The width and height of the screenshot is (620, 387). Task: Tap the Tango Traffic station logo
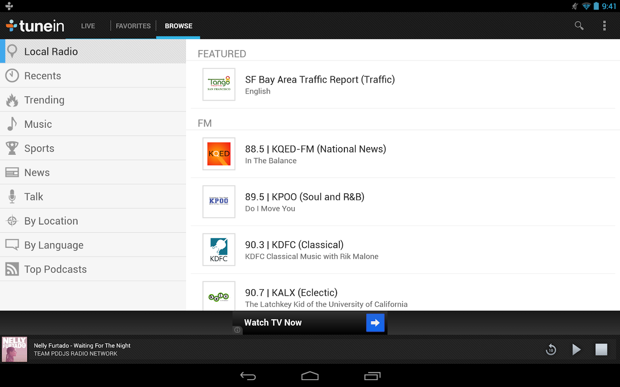pos(219,84)
